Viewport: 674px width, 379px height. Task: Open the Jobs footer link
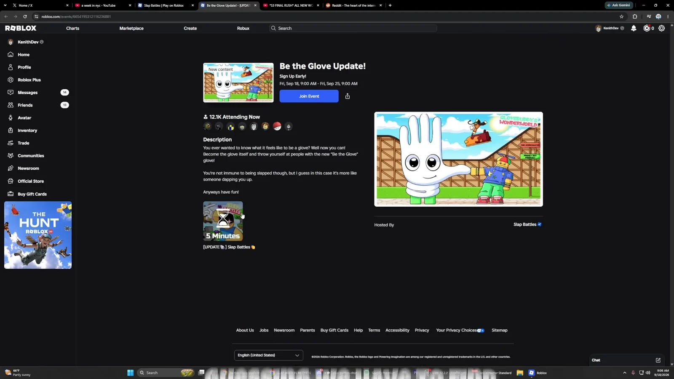(x=264, y=330)
